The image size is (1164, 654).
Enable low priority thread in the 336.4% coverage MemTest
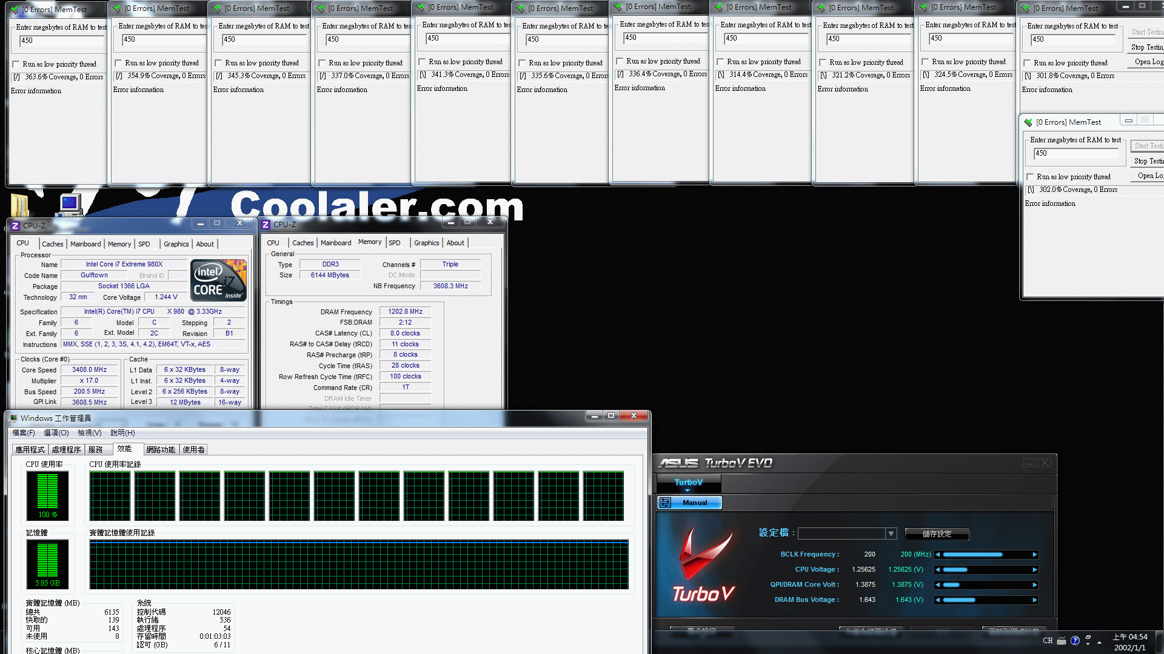pos(620,61)
